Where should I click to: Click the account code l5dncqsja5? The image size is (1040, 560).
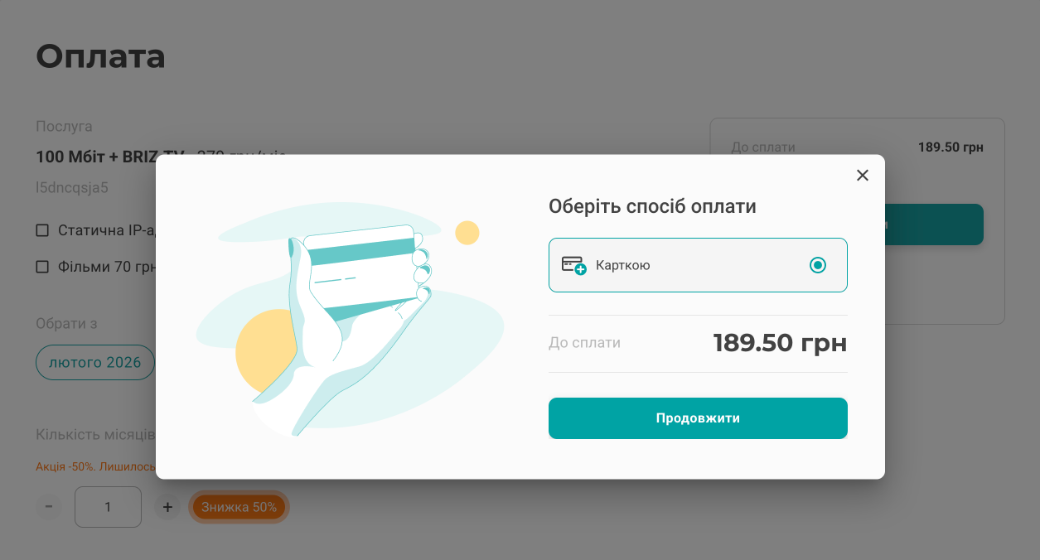(x=72, y=188)
